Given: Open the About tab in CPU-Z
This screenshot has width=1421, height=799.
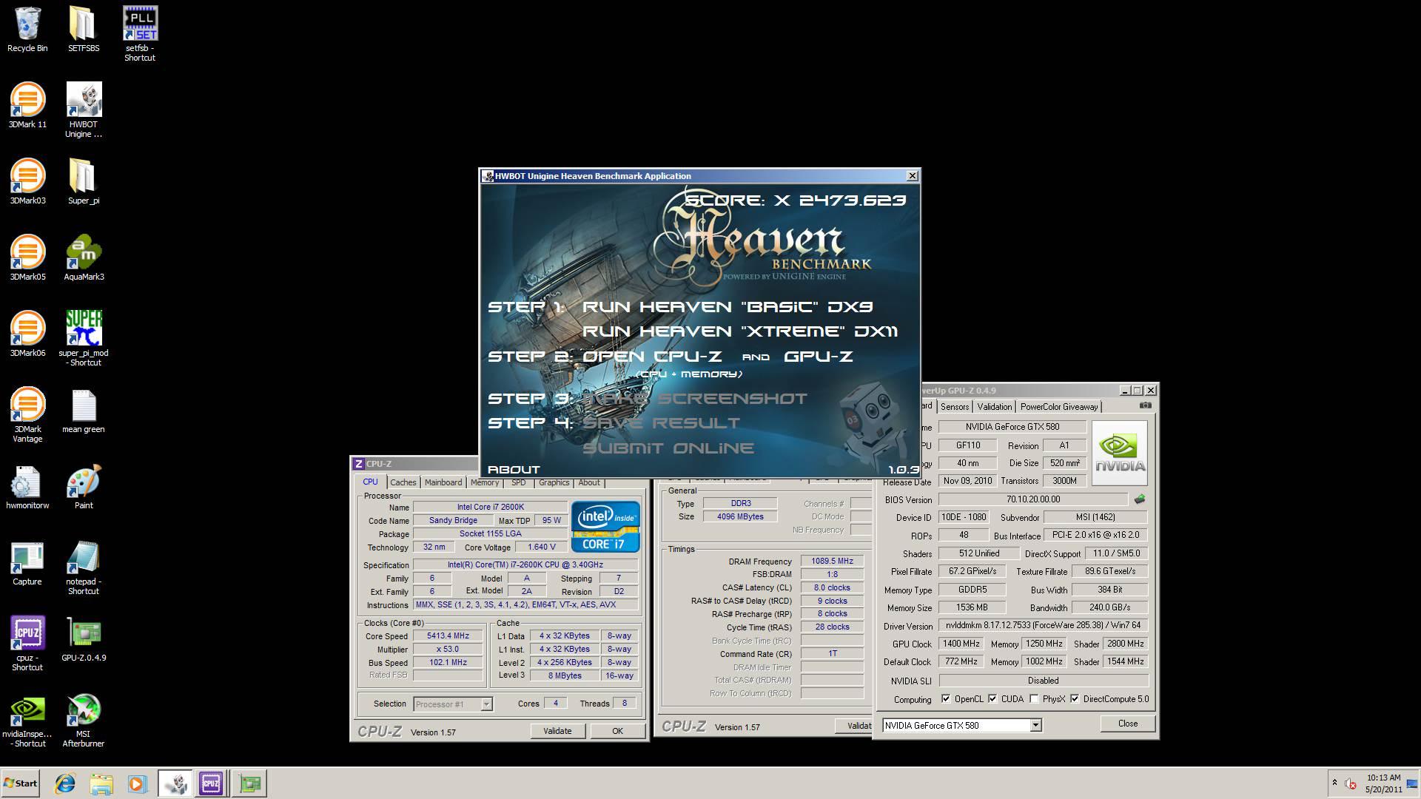Looking at the screenshot, I should pos(589,482).
